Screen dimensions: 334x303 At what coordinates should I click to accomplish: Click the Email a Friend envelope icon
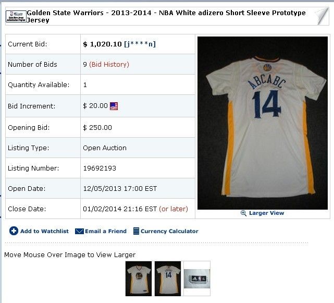coord(79,231)
